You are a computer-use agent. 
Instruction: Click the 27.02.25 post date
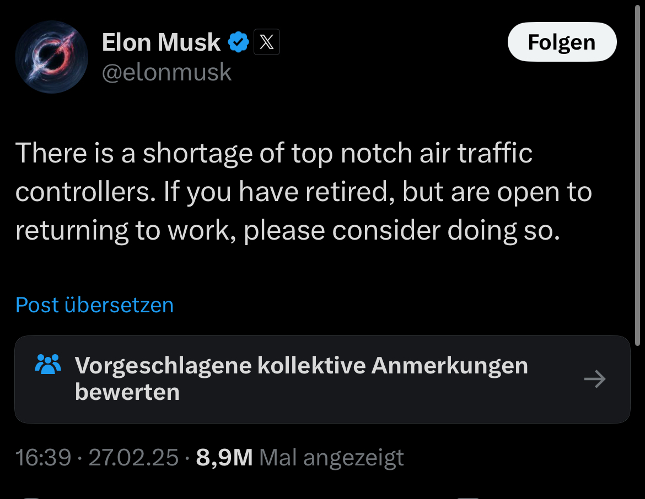coord(133,458)
